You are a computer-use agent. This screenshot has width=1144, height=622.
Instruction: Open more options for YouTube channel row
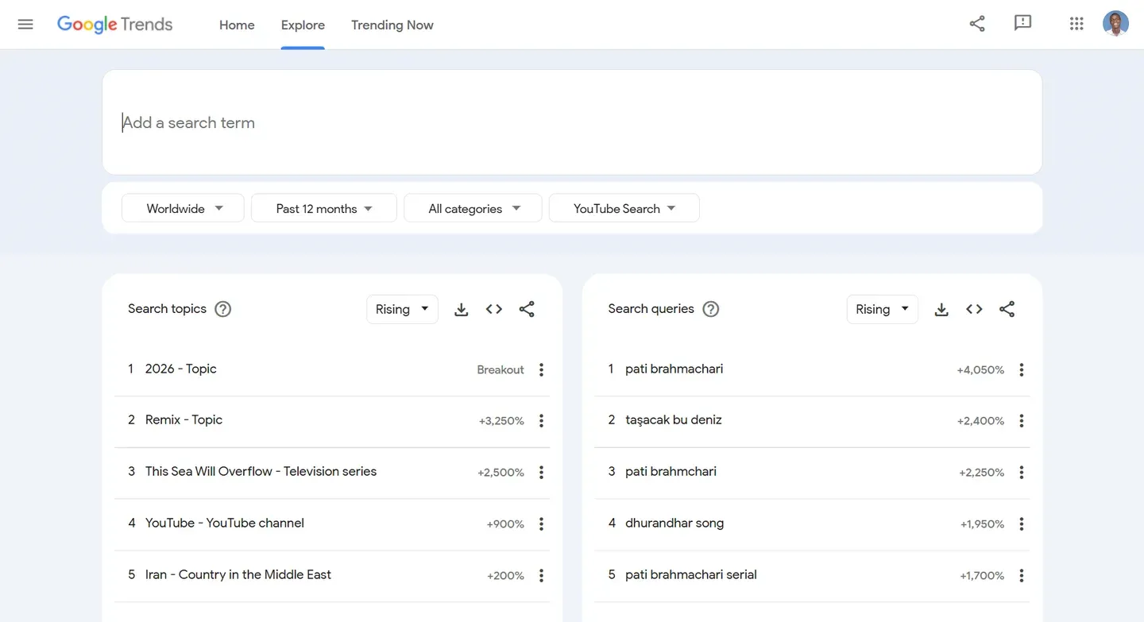coord(541,524)
